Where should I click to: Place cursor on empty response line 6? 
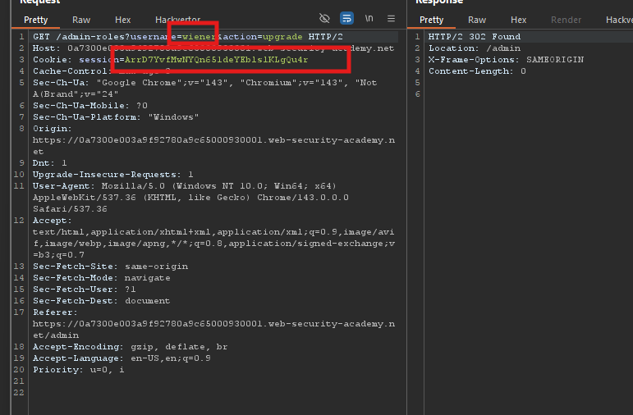click(529, 94)
